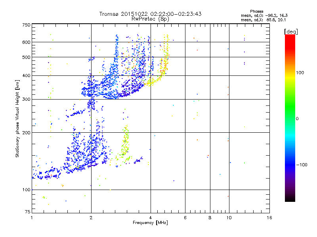Click the '1' x-axis tick label
The image size is (317, 237).
click(32, 218)
